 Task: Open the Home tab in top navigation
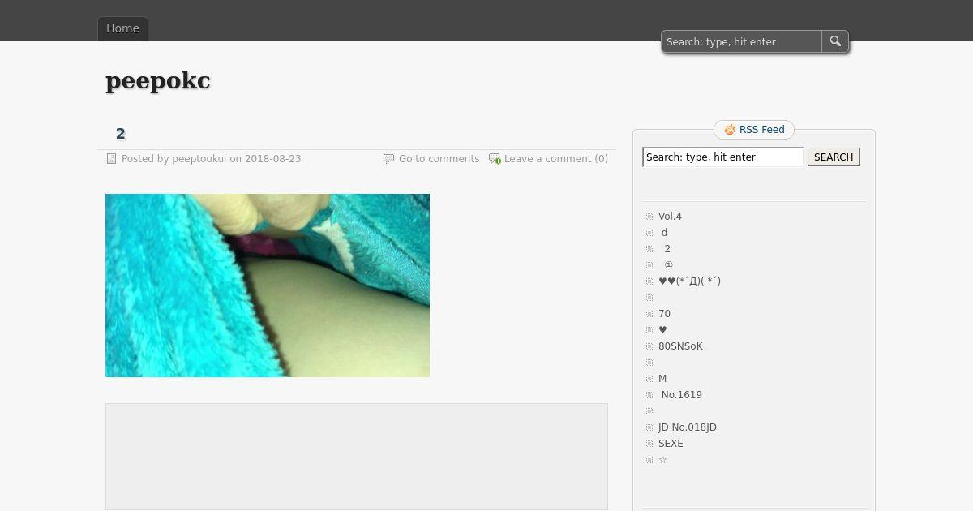point(122,28)
